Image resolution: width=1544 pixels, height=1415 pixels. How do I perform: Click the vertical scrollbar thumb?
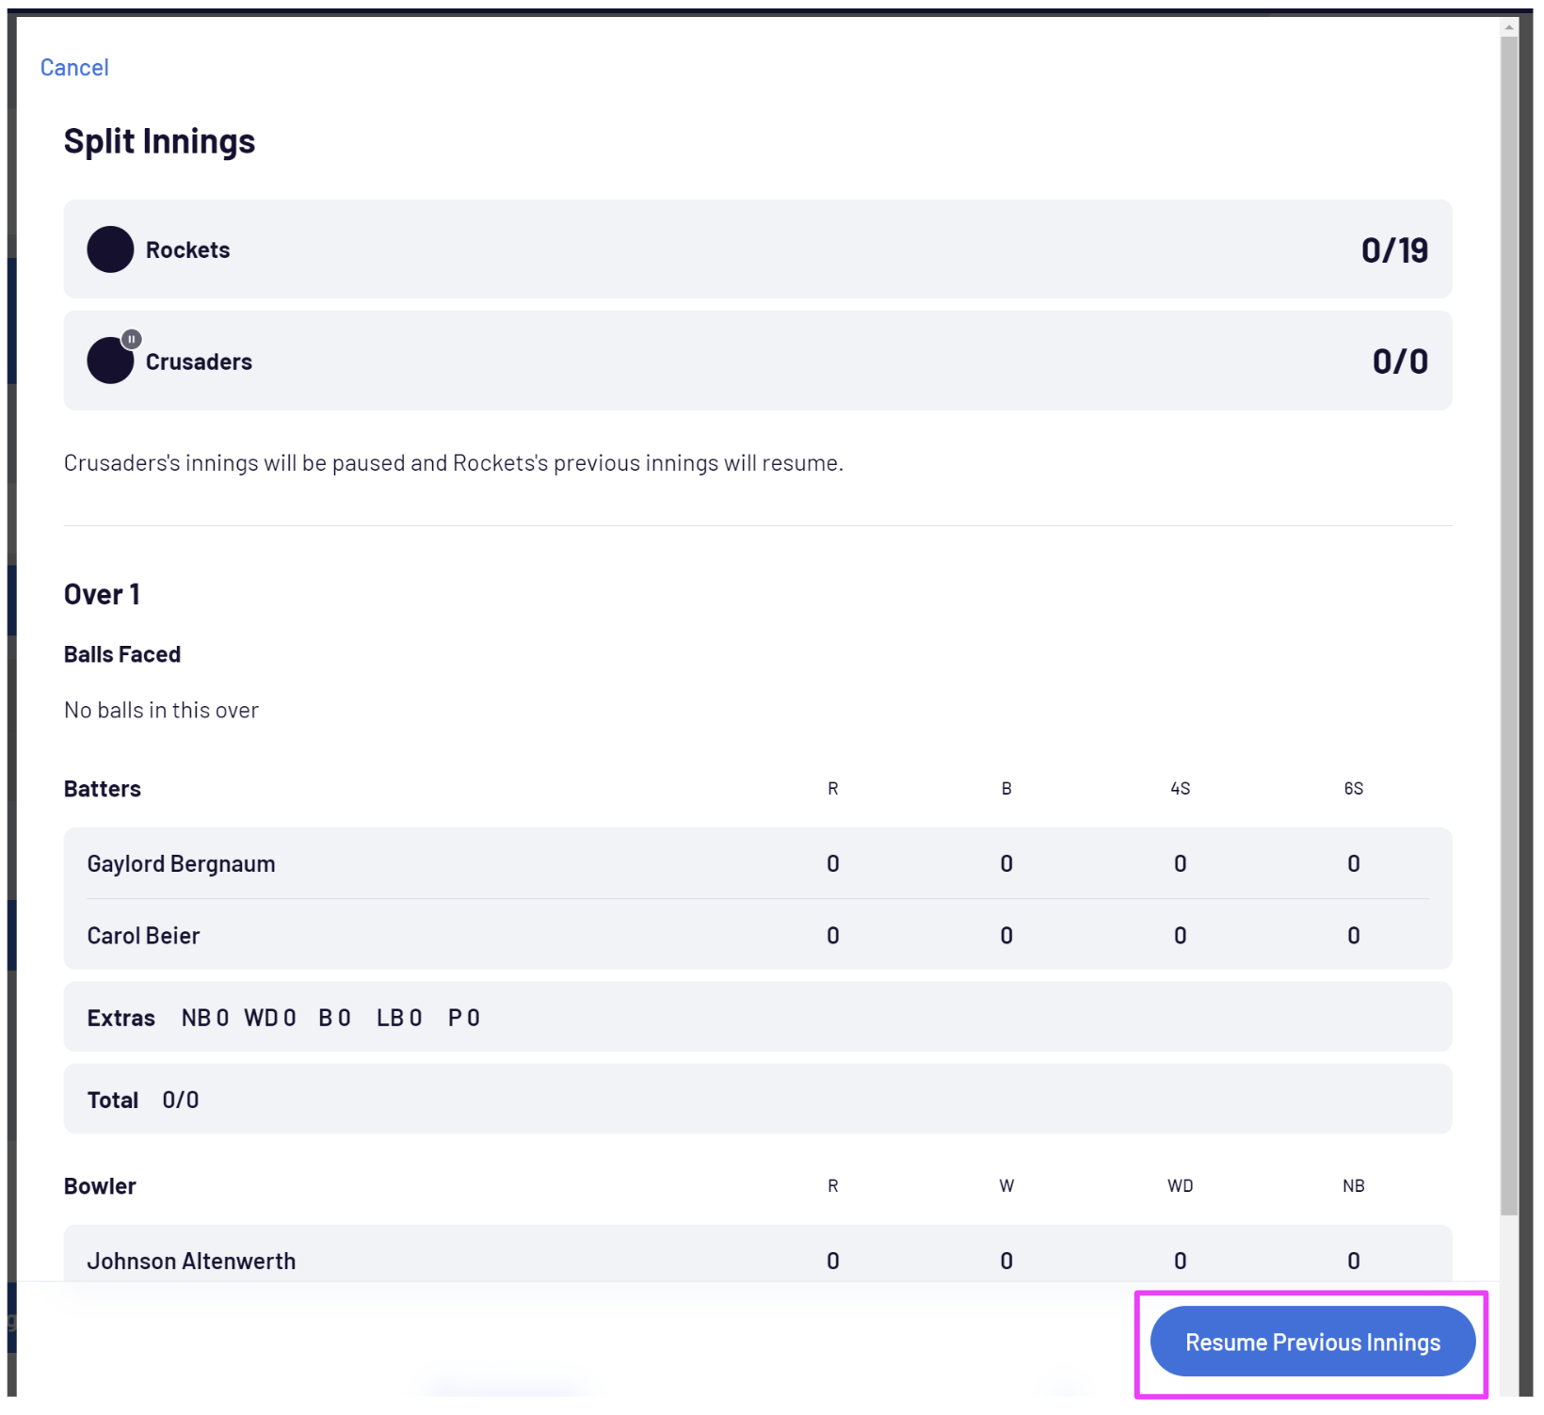tap(1509, 626)
